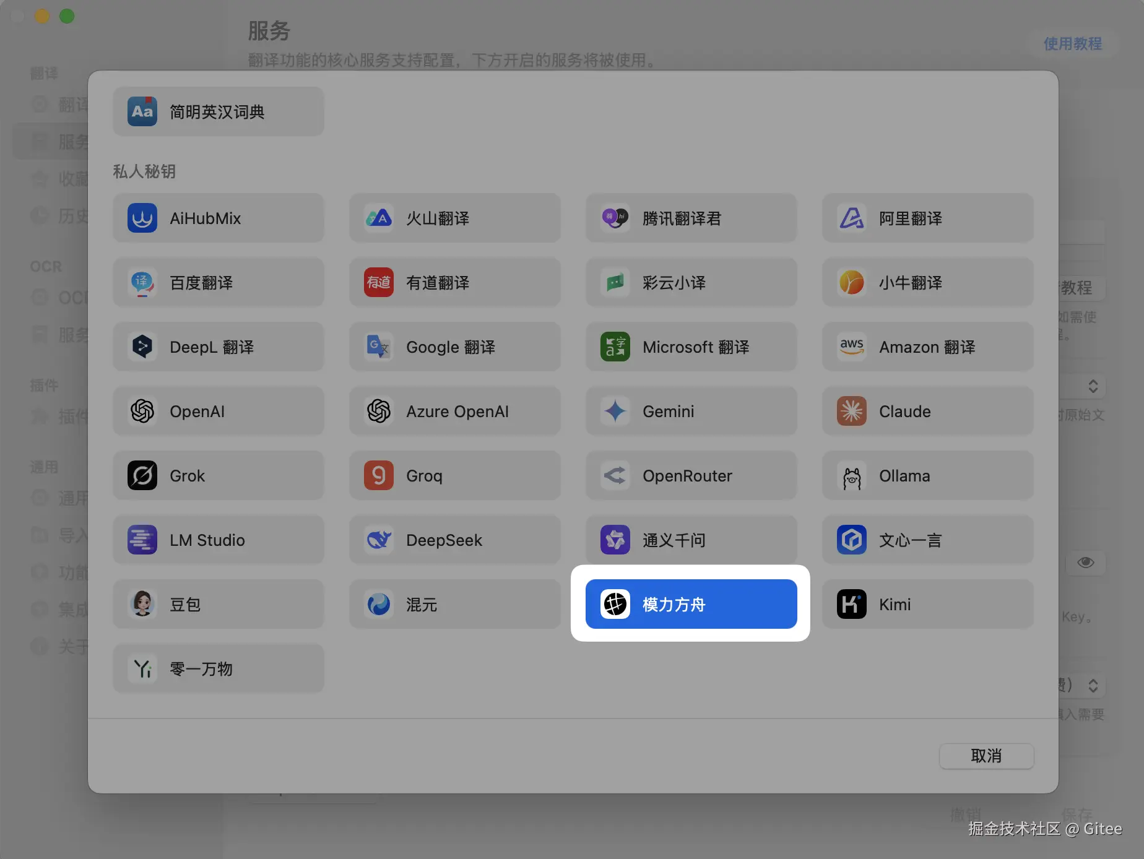This screenshot has width=1144, height=859.
Task: Choose the Google 翻译 icon
Action: [x=379, y=347]
